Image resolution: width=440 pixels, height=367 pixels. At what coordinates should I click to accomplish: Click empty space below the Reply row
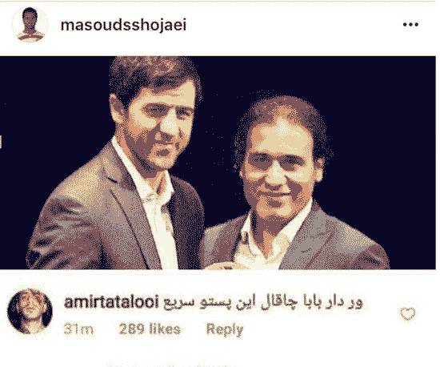click(x=219, y=353)
